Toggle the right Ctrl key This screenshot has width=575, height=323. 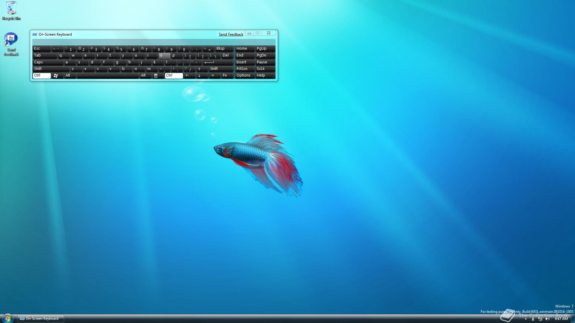coord(174,76)
